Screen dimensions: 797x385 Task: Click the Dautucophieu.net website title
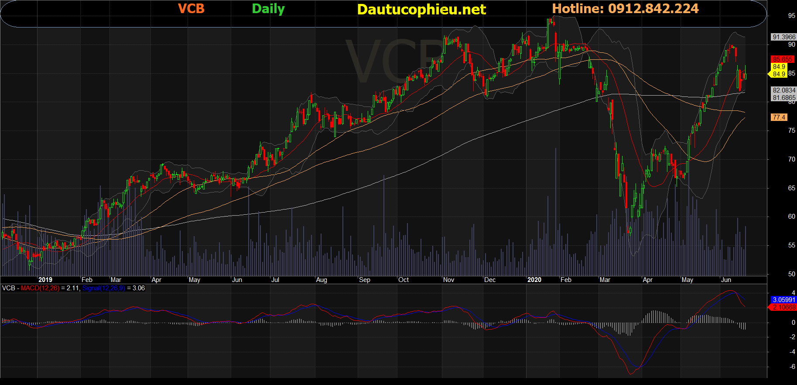(x=421, y=10)
